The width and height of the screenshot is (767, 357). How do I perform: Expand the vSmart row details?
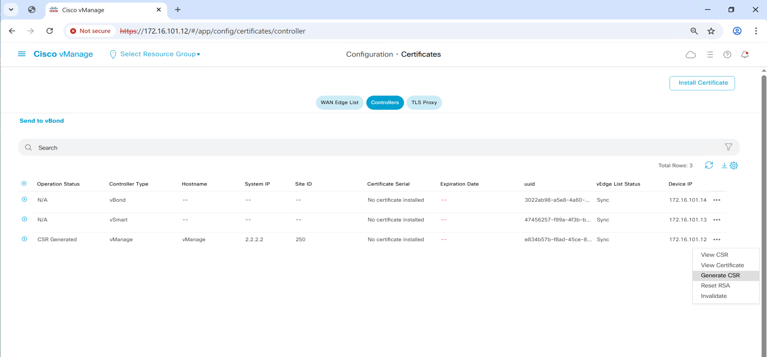(x=24, y=219)
